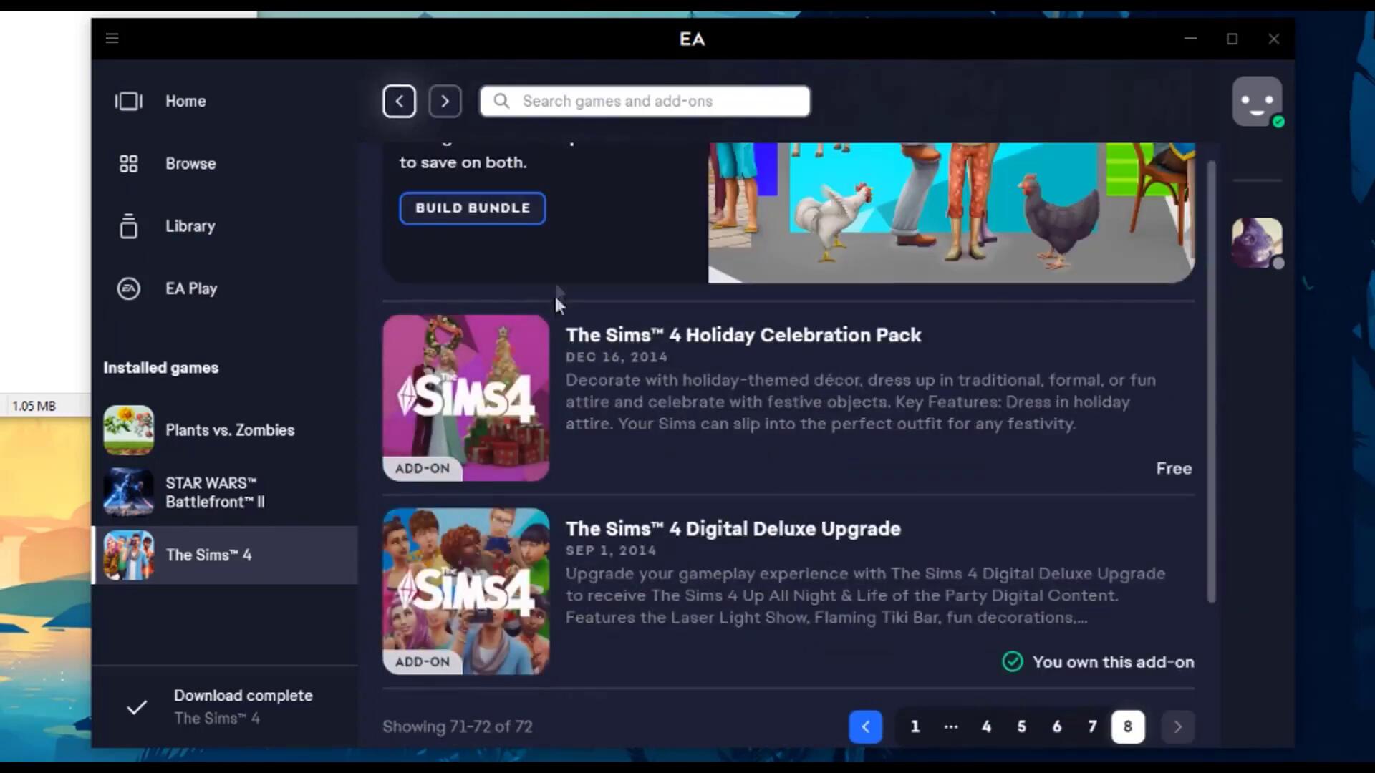This screenshot has height=773, width=1375.
Task: Open the Library icon
Action: click(x=129, y=226)
